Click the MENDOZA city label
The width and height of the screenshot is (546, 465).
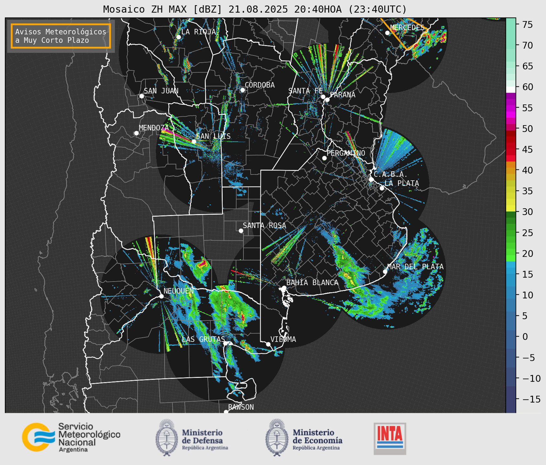(x=154, y=128)
